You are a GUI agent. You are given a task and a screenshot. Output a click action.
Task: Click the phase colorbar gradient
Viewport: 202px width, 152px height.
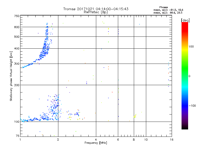[185, 75]
